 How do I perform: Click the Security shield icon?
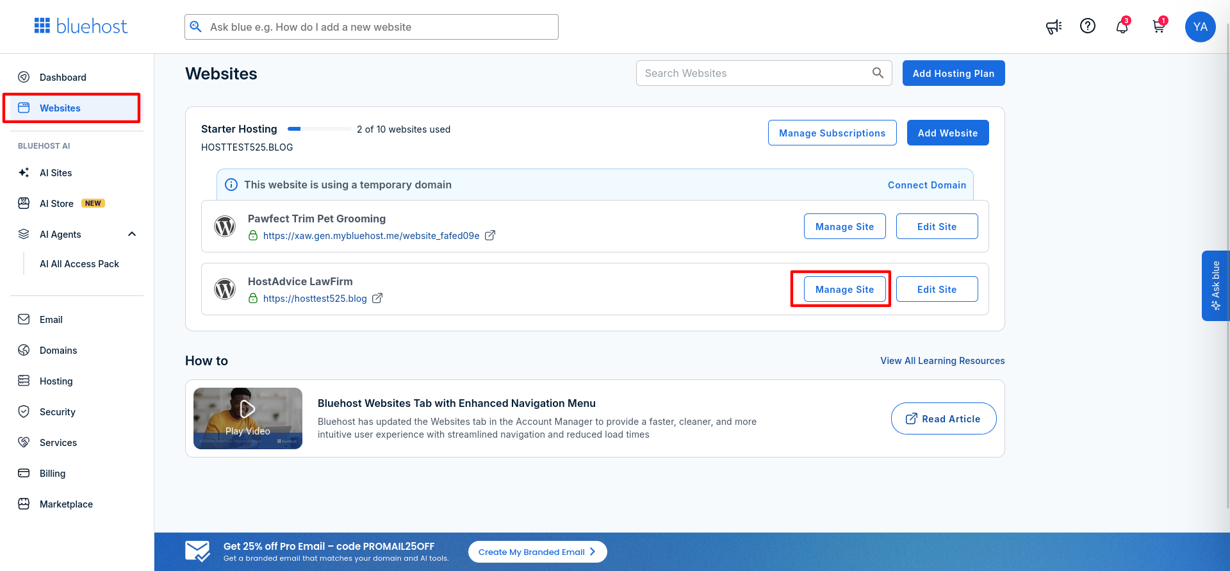[x=24, y=411]
